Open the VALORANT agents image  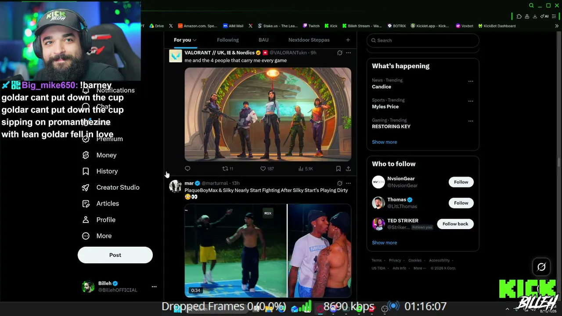pos(268,114)
